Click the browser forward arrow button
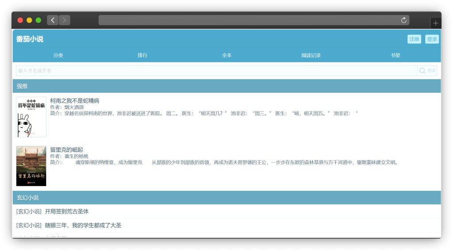453x250 pixels. 65,20
